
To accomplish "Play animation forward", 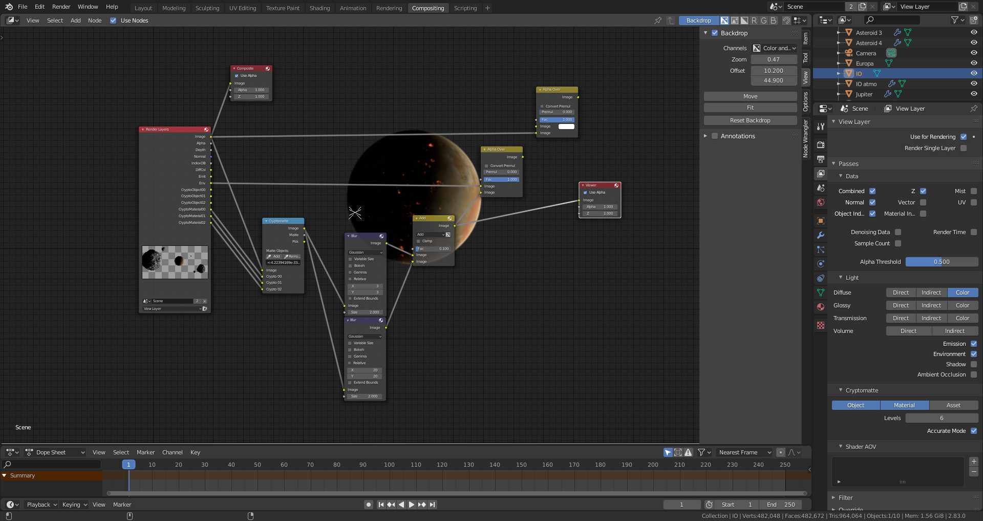I will click(412, 505).
